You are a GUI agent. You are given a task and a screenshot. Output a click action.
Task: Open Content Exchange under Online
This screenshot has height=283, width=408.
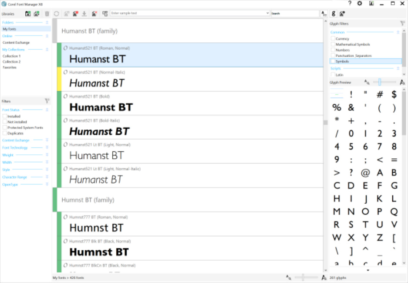(16, 42)
